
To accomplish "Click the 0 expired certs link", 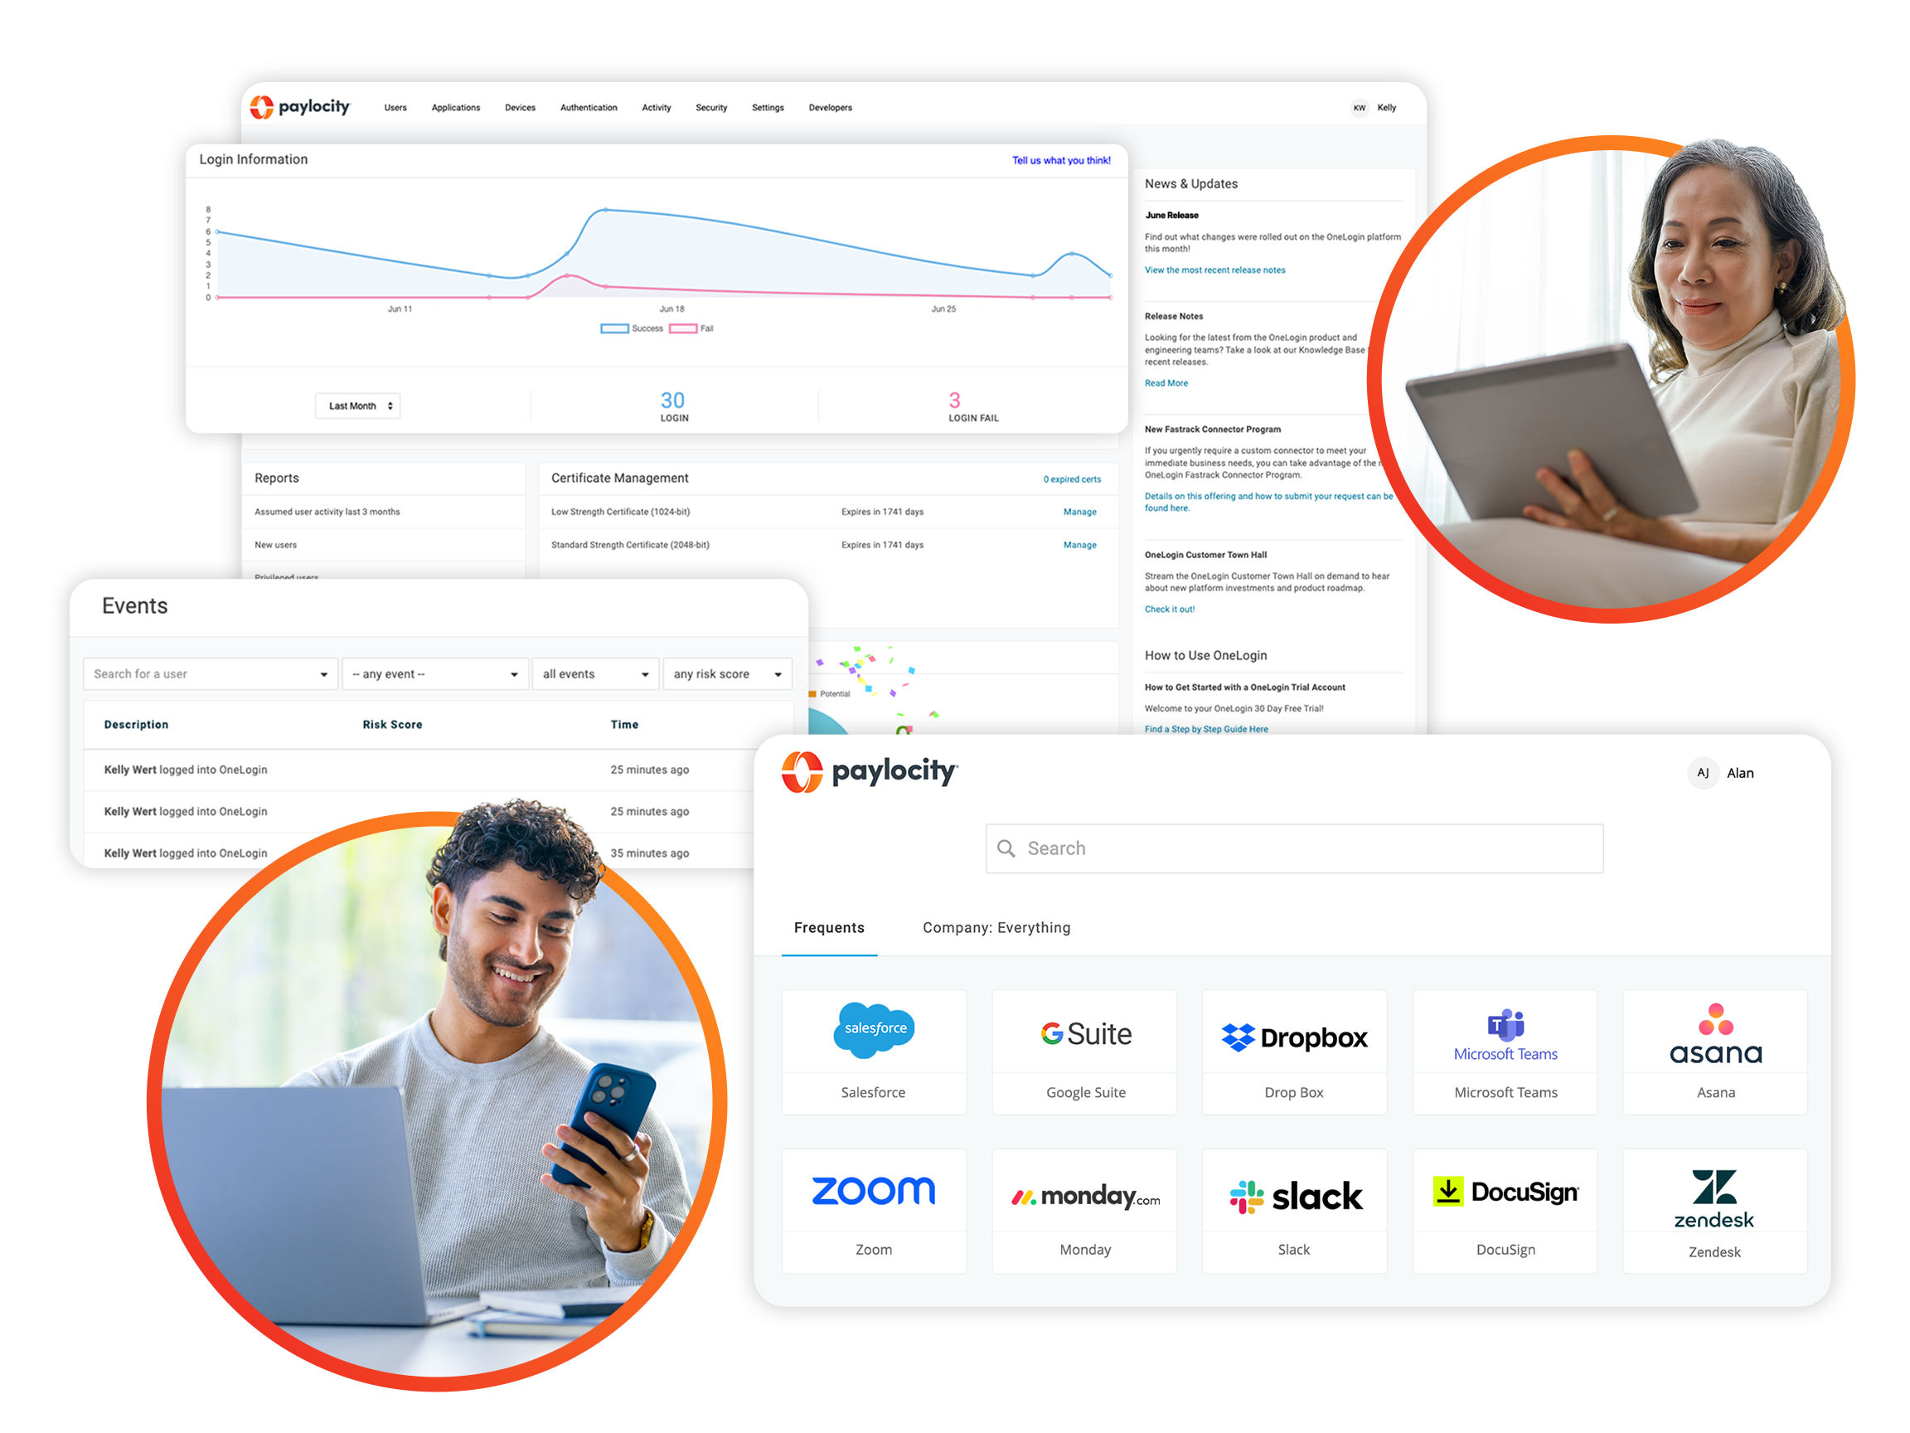I will pos(1072,479).
